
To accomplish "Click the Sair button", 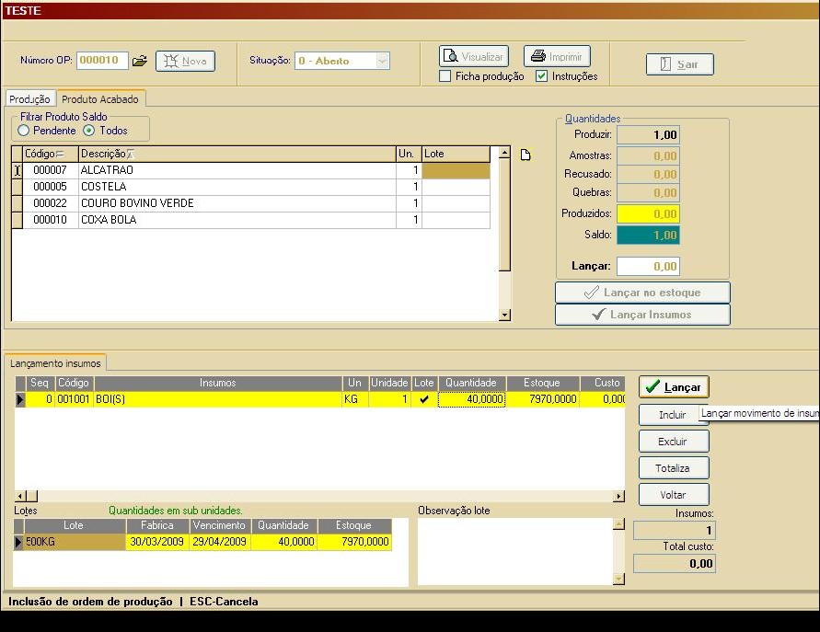I will coord(680,64).
